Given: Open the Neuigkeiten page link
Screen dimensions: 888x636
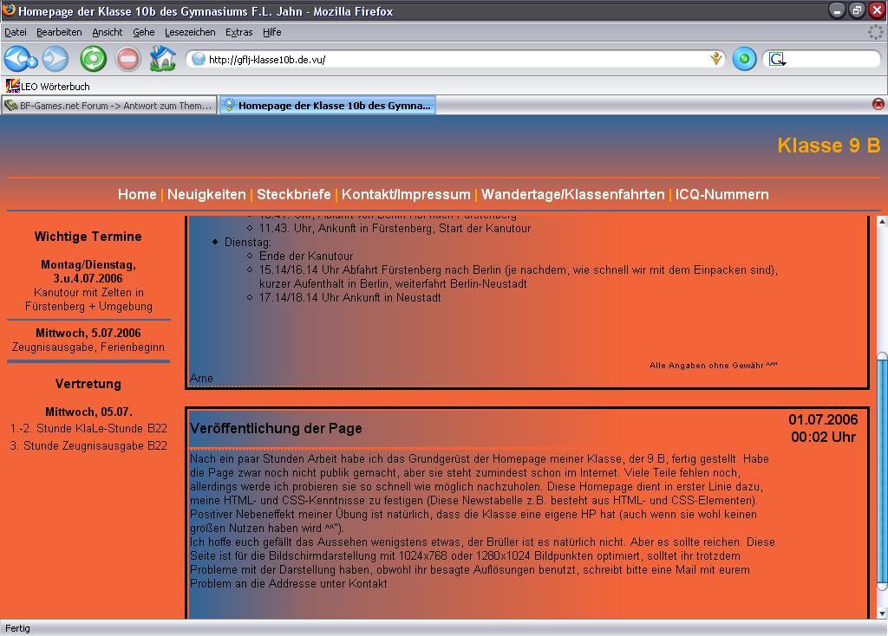Looking at the screenshot, I should point(206,194).
